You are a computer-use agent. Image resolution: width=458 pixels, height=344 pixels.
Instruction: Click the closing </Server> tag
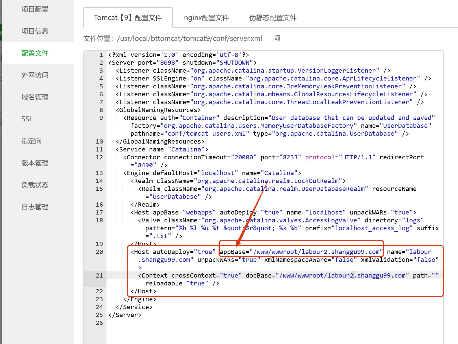coord(125,315)
